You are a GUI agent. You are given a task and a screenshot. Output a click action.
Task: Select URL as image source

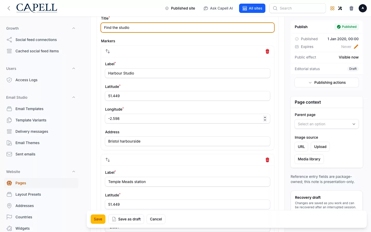[x=301, y=147]
